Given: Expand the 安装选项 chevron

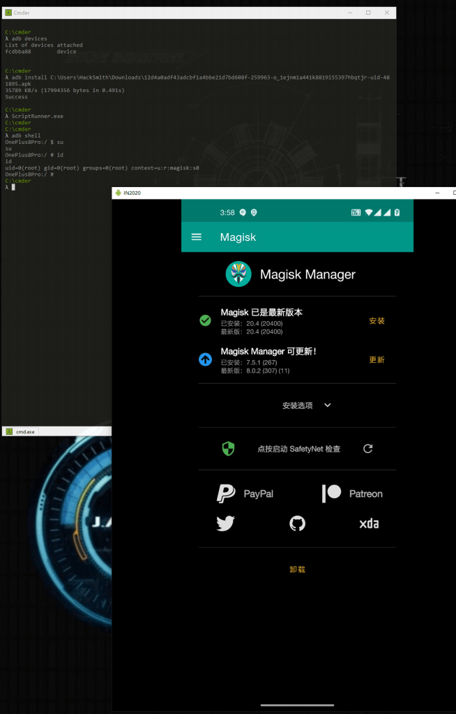Looking at the screenshot, I should coord(328,406).
